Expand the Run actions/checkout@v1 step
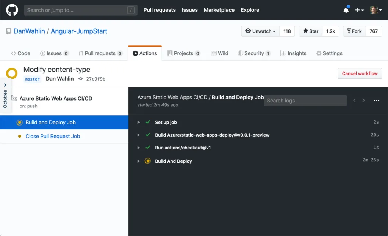This screenshot has height=236, width=388. pos(139,147)
